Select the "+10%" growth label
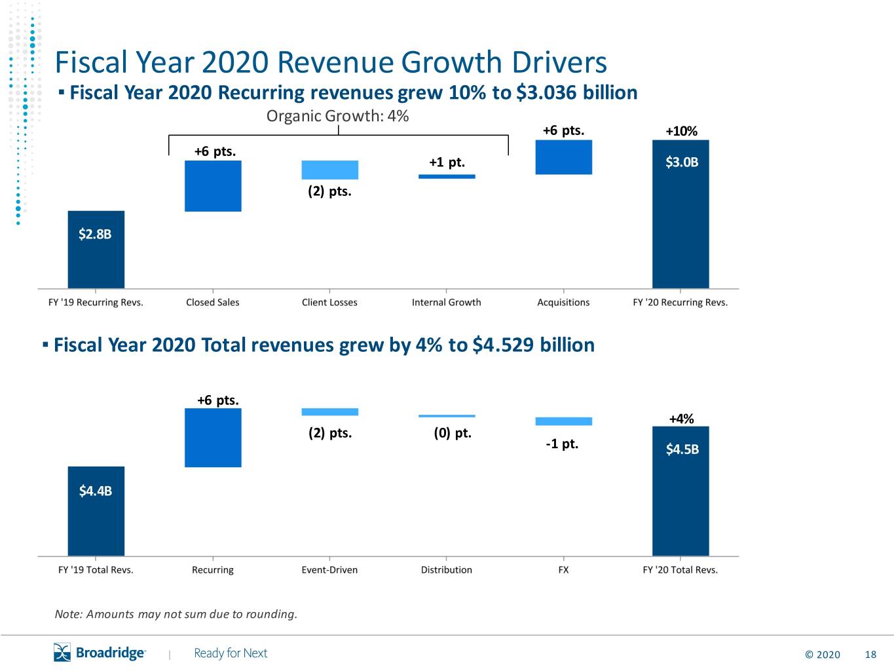 click(x=681, y=131)
